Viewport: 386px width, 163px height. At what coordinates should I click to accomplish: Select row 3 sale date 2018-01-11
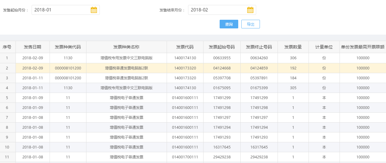pos(33,78)
